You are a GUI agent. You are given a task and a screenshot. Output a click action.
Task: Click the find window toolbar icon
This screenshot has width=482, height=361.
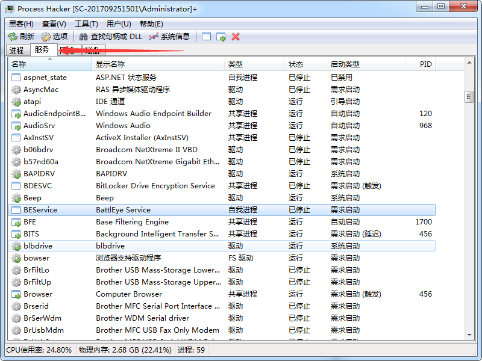[x=207, y=37]
